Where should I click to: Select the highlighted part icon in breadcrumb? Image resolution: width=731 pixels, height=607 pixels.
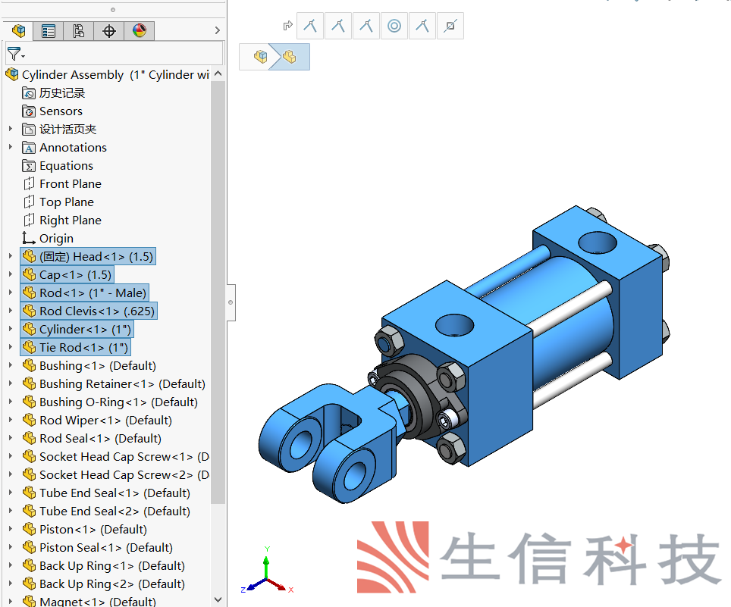coord(289,57)
